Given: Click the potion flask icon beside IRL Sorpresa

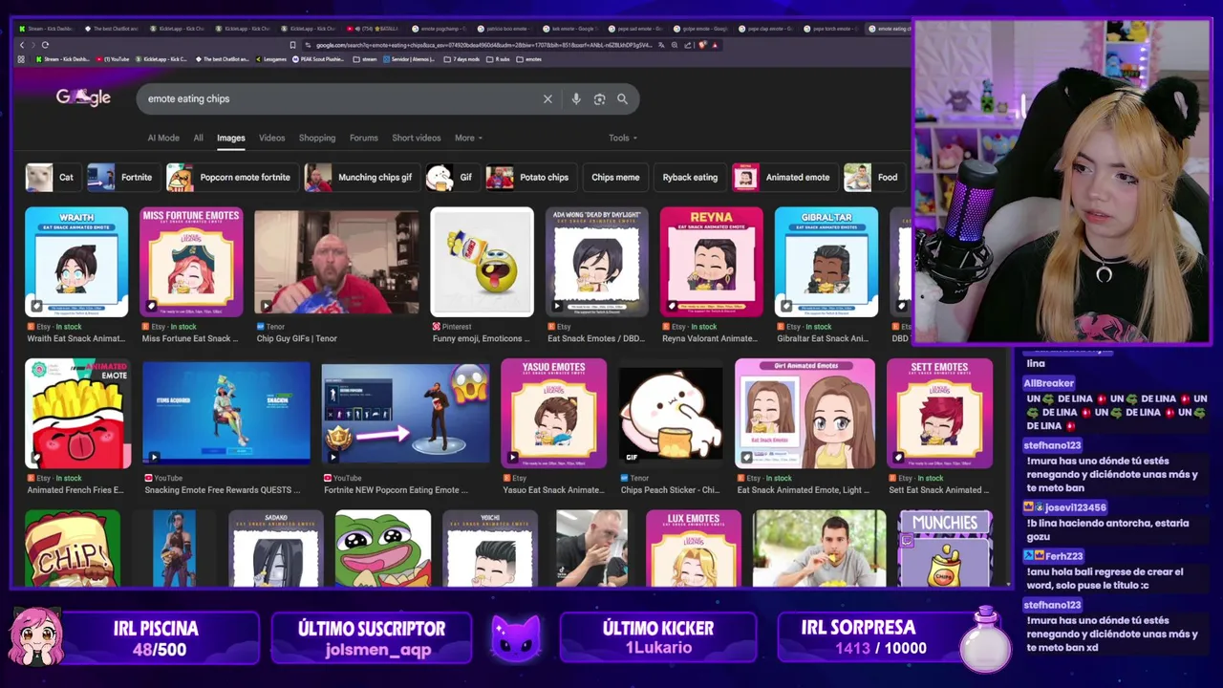Looking at the screenshot, I should (985, 640).
